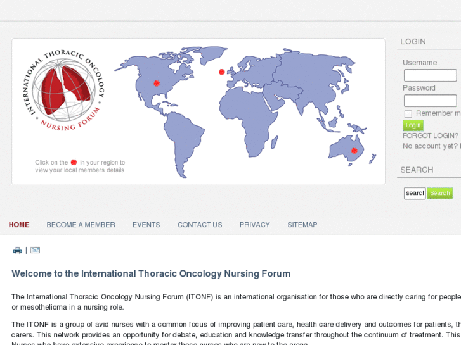Click the green Login button
This screenshot has height=345, width=461.
(413, 125)
